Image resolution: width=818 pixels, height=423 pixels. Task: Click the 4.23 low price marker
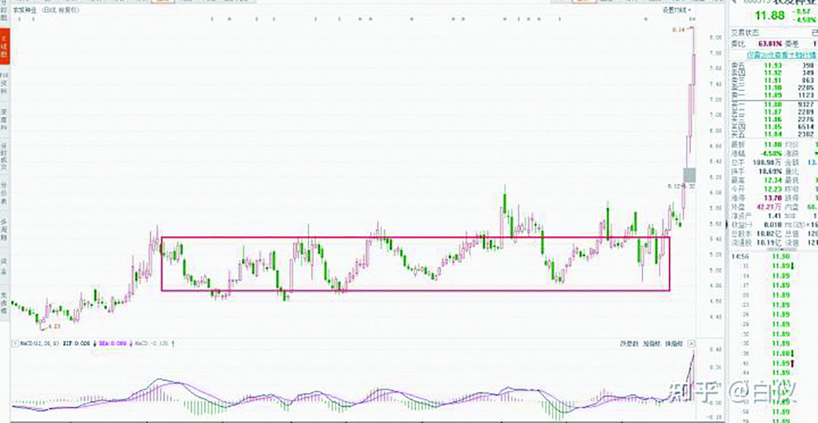click(x=54, y=326)
